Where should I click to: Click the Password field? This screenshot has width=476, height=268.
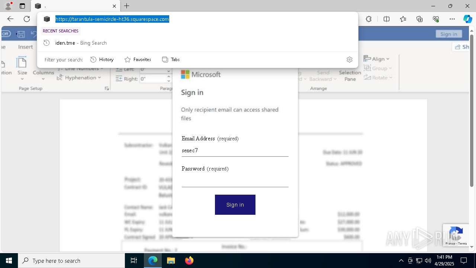click(x=235, y=181)
